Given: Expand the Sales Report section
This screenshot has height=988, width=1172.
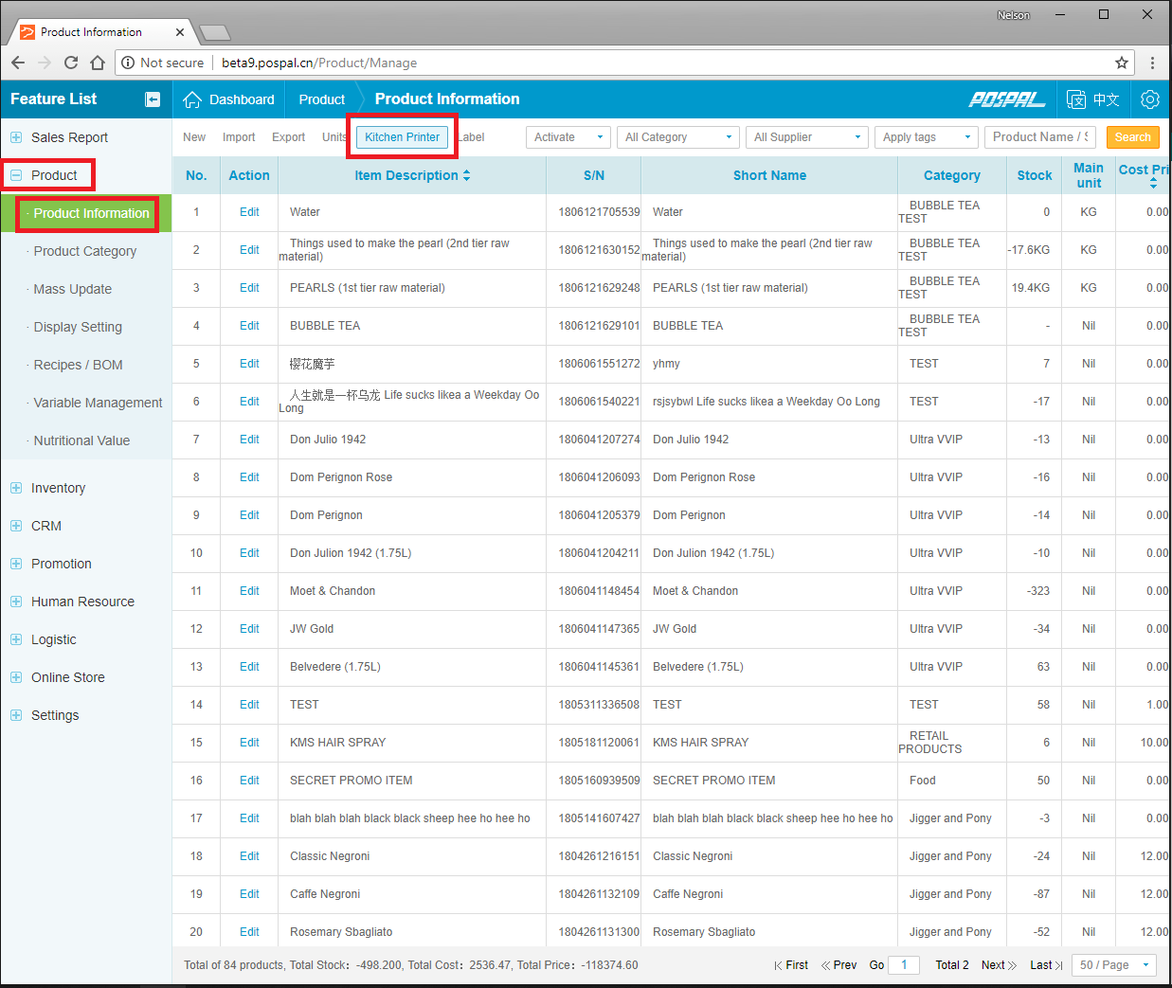Looking at the screenshot, I should [x=16, y=137].
